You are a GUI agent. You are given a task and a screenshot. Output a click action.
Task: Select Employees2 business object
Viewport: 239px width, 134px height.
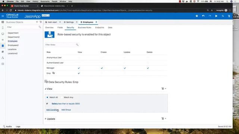(x=13, y=45)
